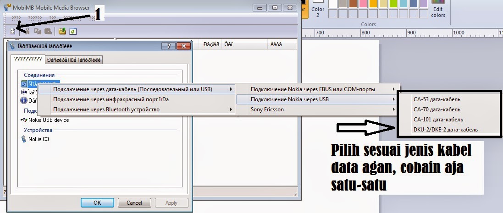Click the OK button
The height and width of the screenshot is (213, 503).
97,203
